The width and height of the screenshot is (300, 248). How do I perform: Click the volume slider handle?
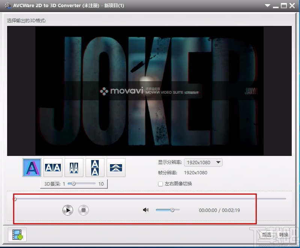(172, 210)
